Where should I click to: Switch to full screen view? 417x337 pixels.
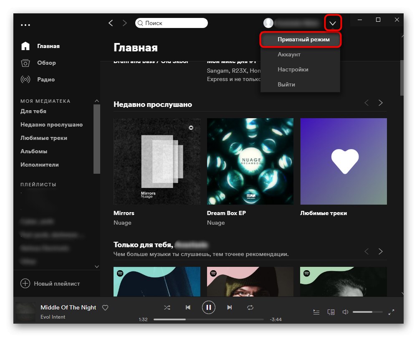391,312
